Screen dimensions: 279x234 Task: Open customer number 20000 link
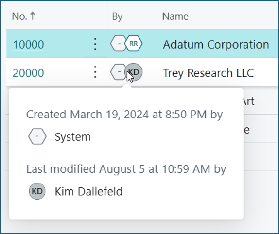coord(28,73)
